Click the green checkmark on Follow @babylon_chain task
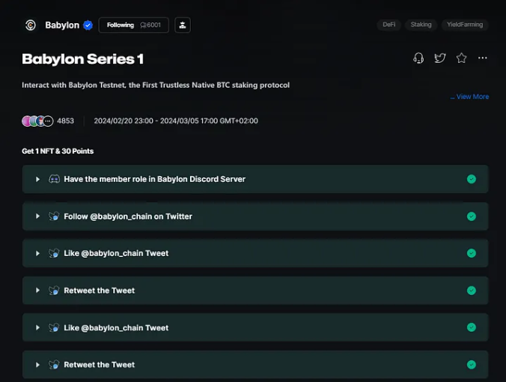Viewport: 506px width, 382px height. point(471,216)
